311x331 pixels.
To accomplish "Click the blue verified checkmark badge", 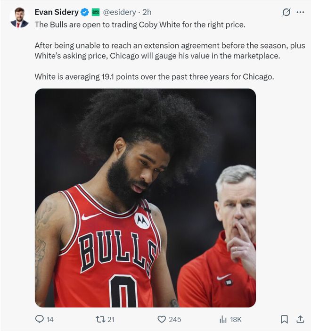I will [x=85, y=12].
